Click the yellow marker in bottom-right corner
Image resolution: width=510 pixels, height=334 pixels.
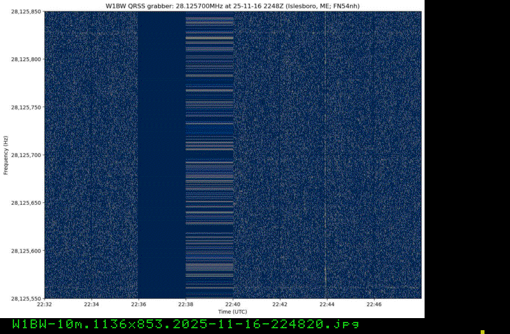(x=483, y=331)
